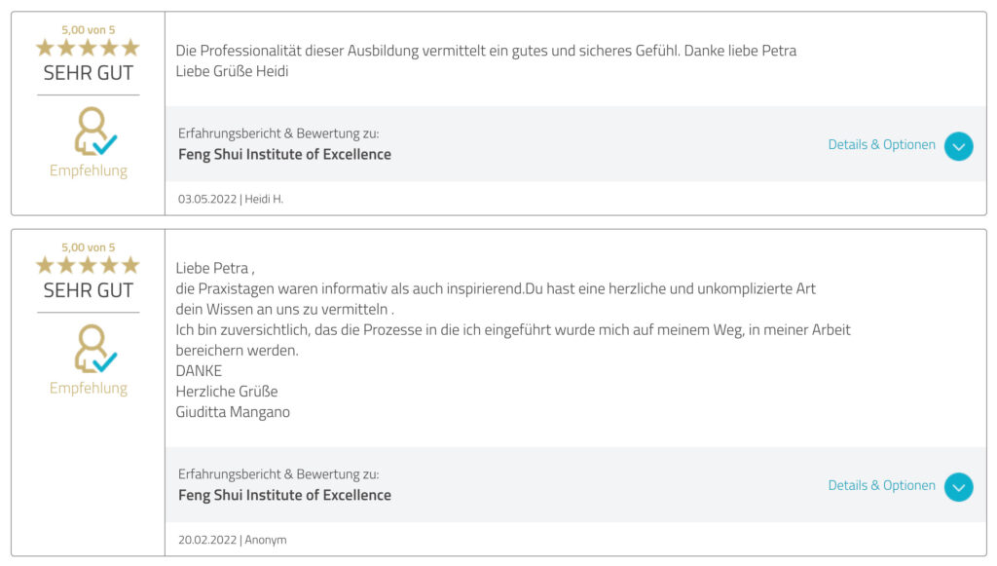The height and width of the screenshot is (566, 997).
Task: Open Details & Optionen link in the first review
Action: [x=881, y=145]
